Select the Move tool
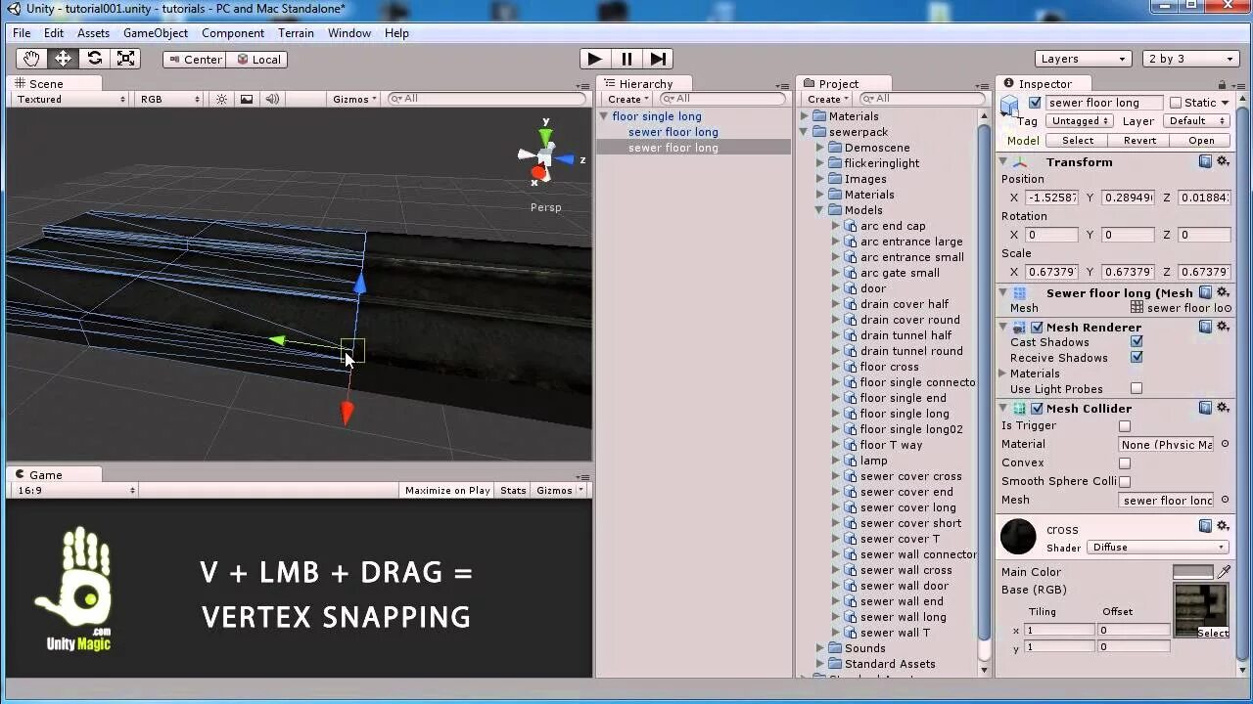This screenshot has height=704, width=1253. (x=63, y=59)
